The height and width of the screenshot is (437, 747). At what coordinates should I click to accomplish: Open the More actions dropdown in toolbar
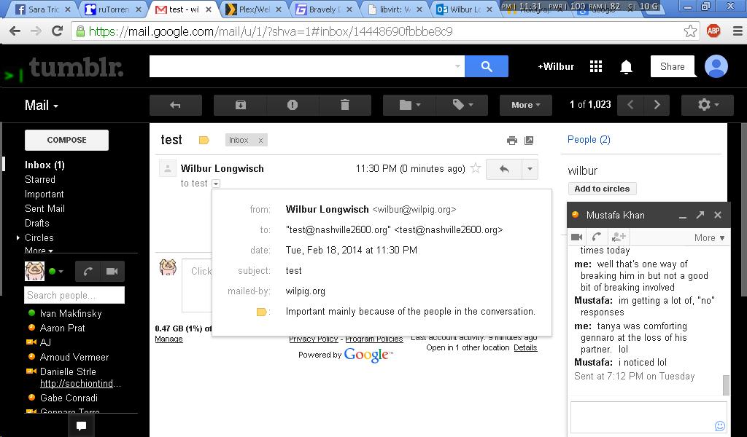525,105
